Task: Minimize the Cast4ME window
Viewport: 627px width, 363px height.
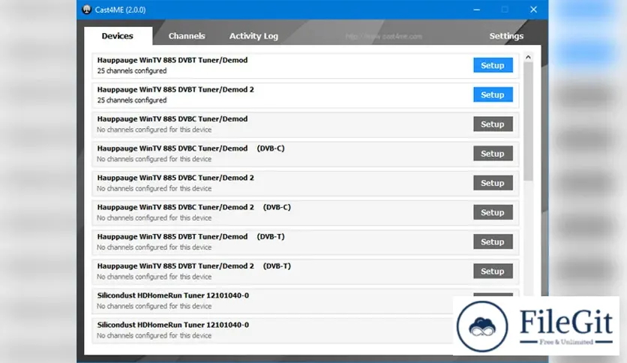Action: coord(477,10)
